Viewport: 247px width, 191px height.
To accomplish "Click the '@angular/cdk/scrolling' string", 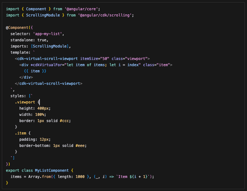I will [x=105, y=15].
